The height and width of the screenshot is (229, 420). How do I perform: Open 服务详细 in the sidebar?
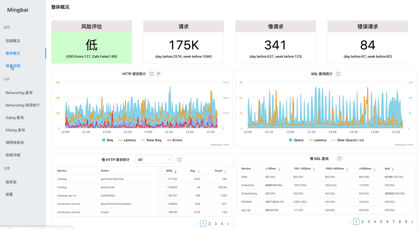[13, 66]
